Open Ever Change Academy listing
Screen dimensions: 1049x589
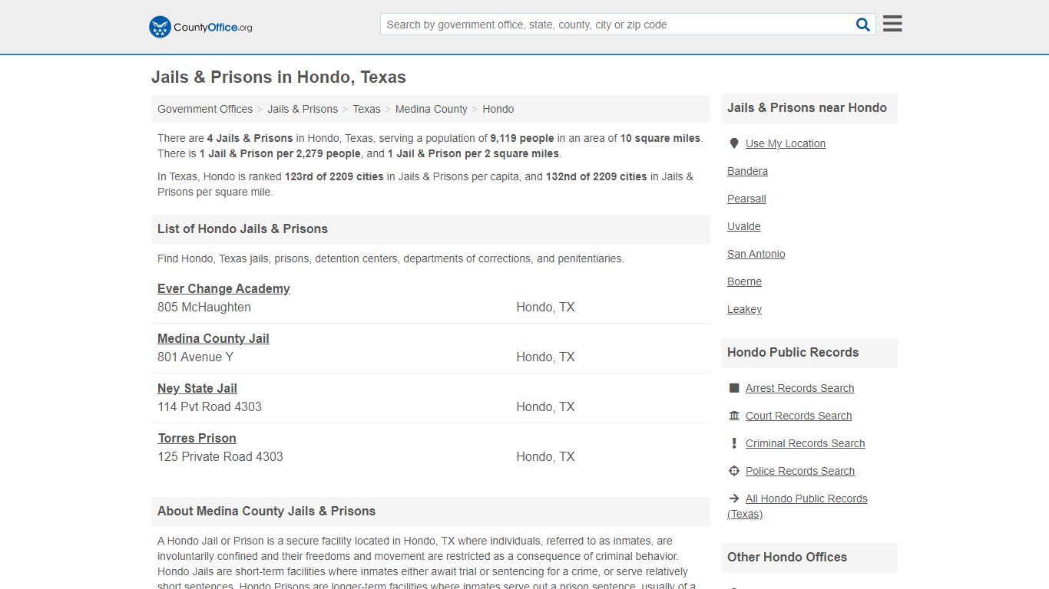[223, 288]
